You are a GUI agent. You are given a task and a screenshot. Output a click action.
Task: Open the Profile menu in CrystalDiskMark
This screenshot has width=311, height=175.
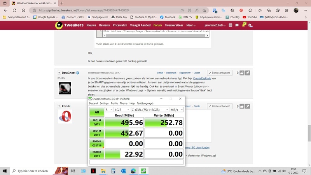pyautogui.click(x=114, y=103)
